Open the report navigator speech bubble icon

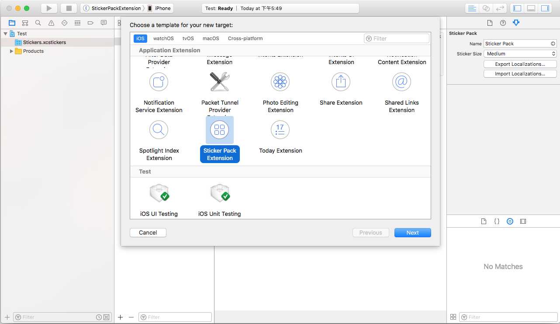[x=104, y=23]
